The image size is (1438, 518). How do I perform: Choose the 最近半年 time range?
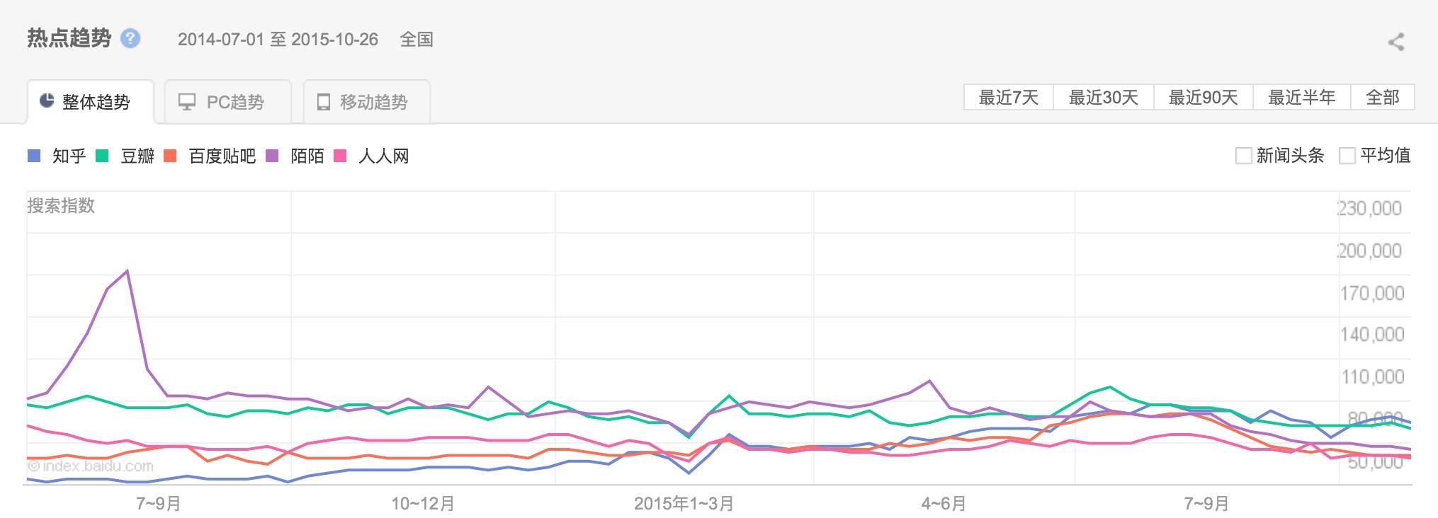[1301, 97]
